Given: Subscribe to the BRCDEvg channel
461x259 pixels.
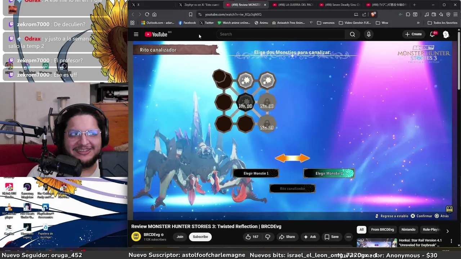Looking at the screenshot, I should pyautogui.click(x=200, y=237).
